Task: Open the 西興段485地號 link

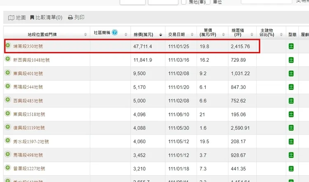Action: [28, 100]
